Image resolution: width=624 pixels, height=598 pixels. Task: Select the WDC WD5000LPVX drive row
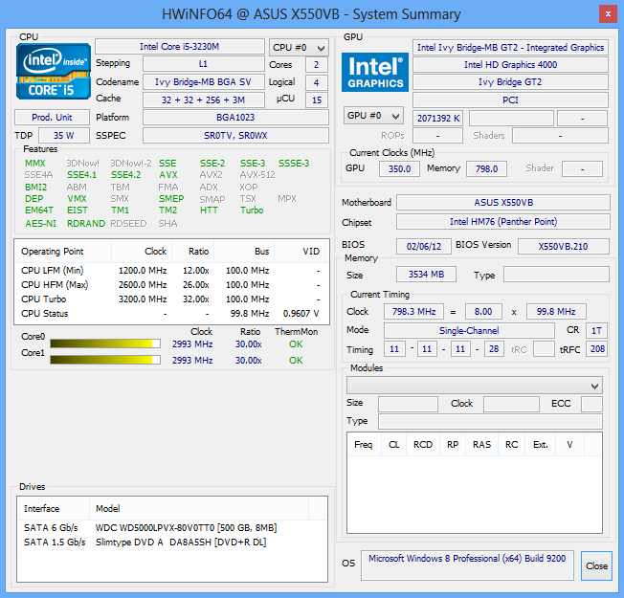coord(172,528)
